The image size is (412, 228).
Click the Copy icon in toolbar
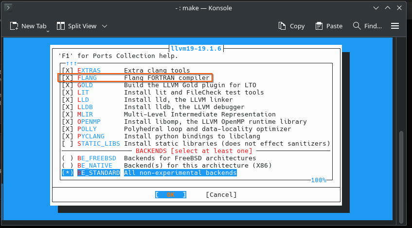click(x=282, y=26)
